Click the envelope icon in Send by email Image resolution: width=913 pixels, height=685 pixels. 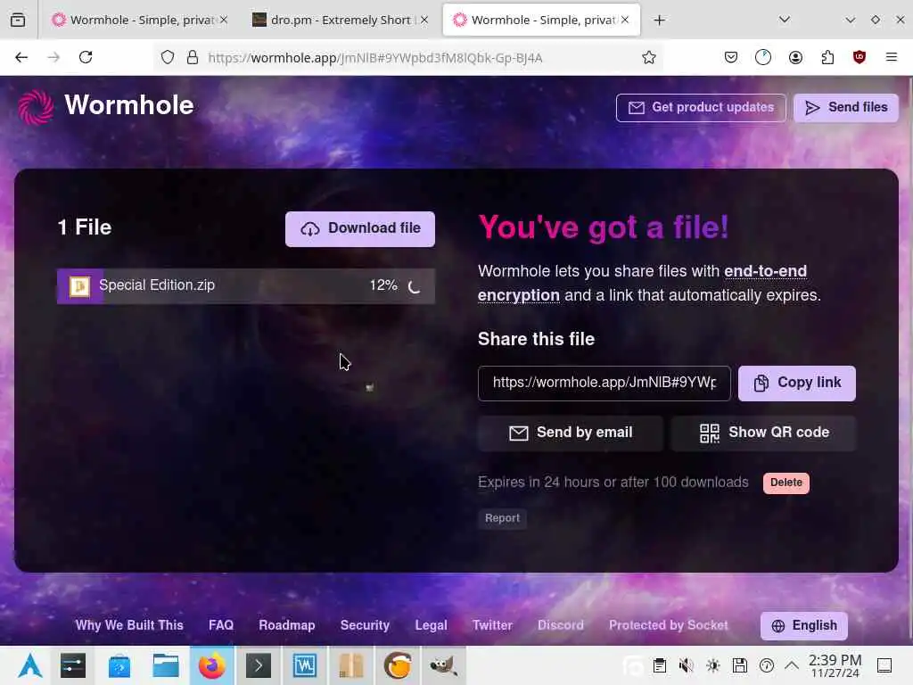[518, 433]
